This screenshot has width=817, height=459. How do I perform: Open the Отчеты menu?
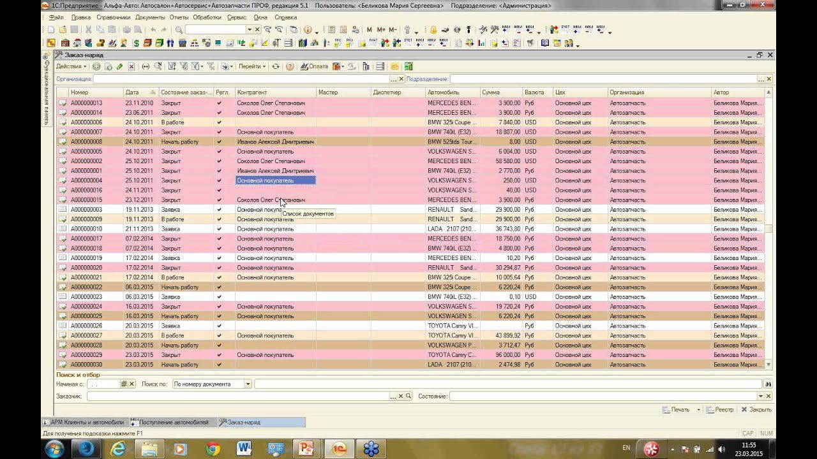click(x=179, y=17)
